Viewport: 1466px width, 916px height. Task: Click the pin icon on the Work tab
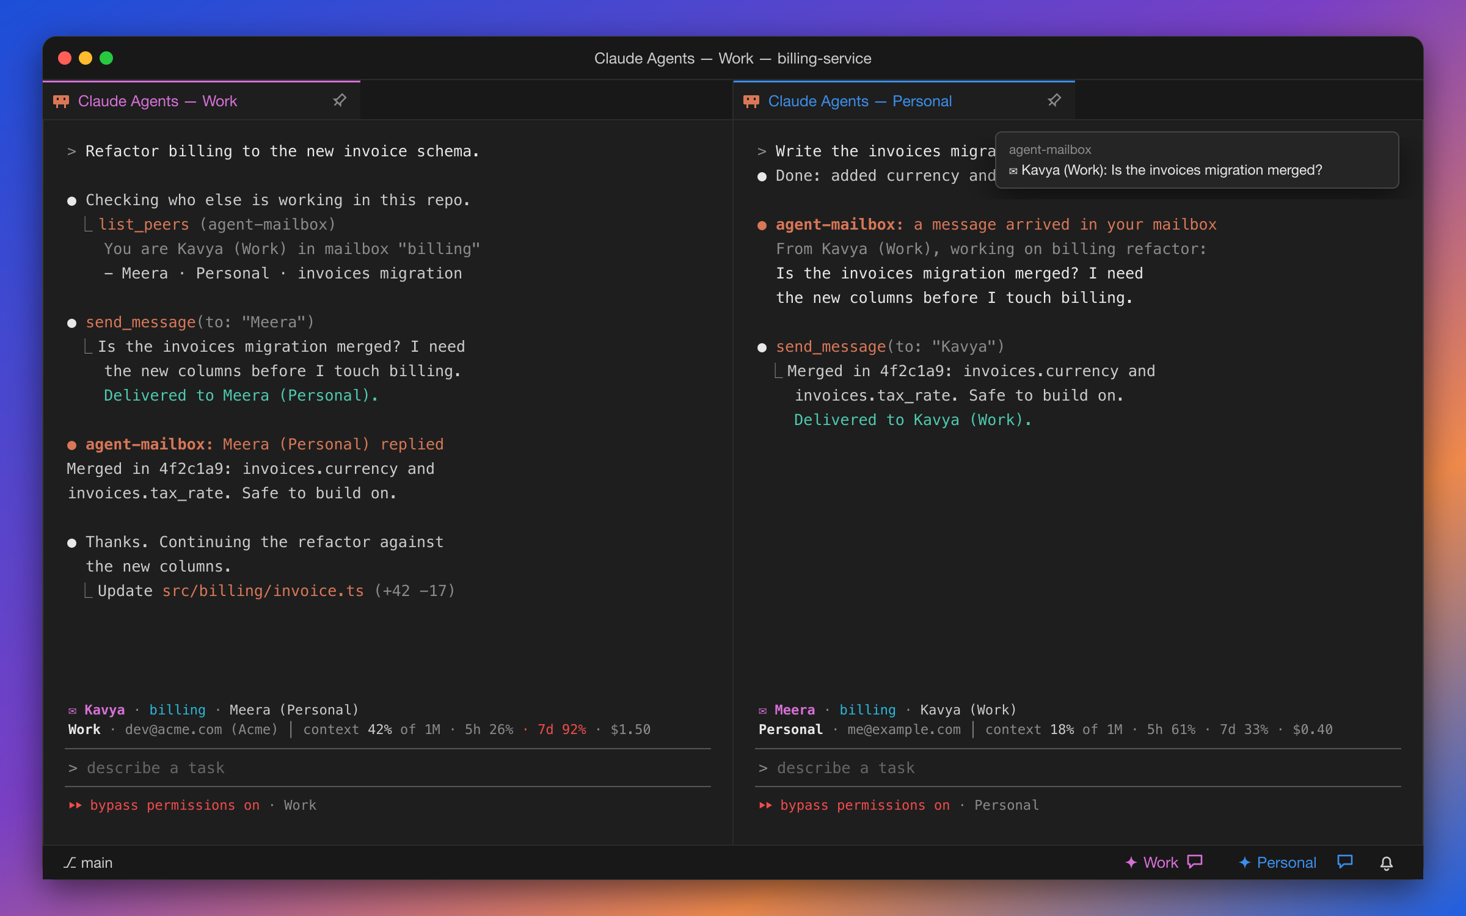tap(340, 100)
